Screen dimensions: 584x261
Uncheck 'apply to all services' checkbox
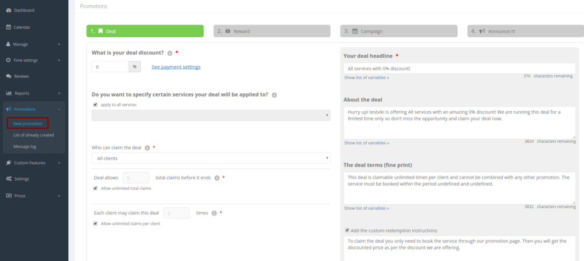[x=95, y=104]
